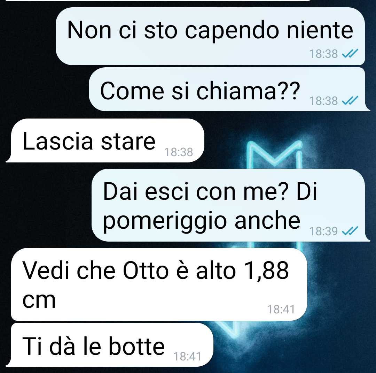Click blue ticks on 'Dai esci con me?' message
The image size is (376, 373).
point(350,231)
